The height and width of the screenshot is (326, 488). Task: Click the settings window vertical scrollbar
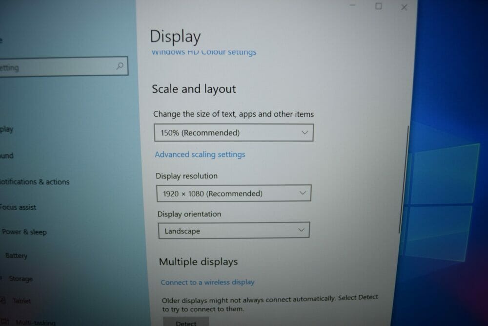point(404,179)
